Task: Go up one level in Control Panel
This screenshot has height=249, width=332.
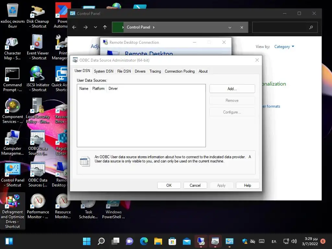Action: 105,27
